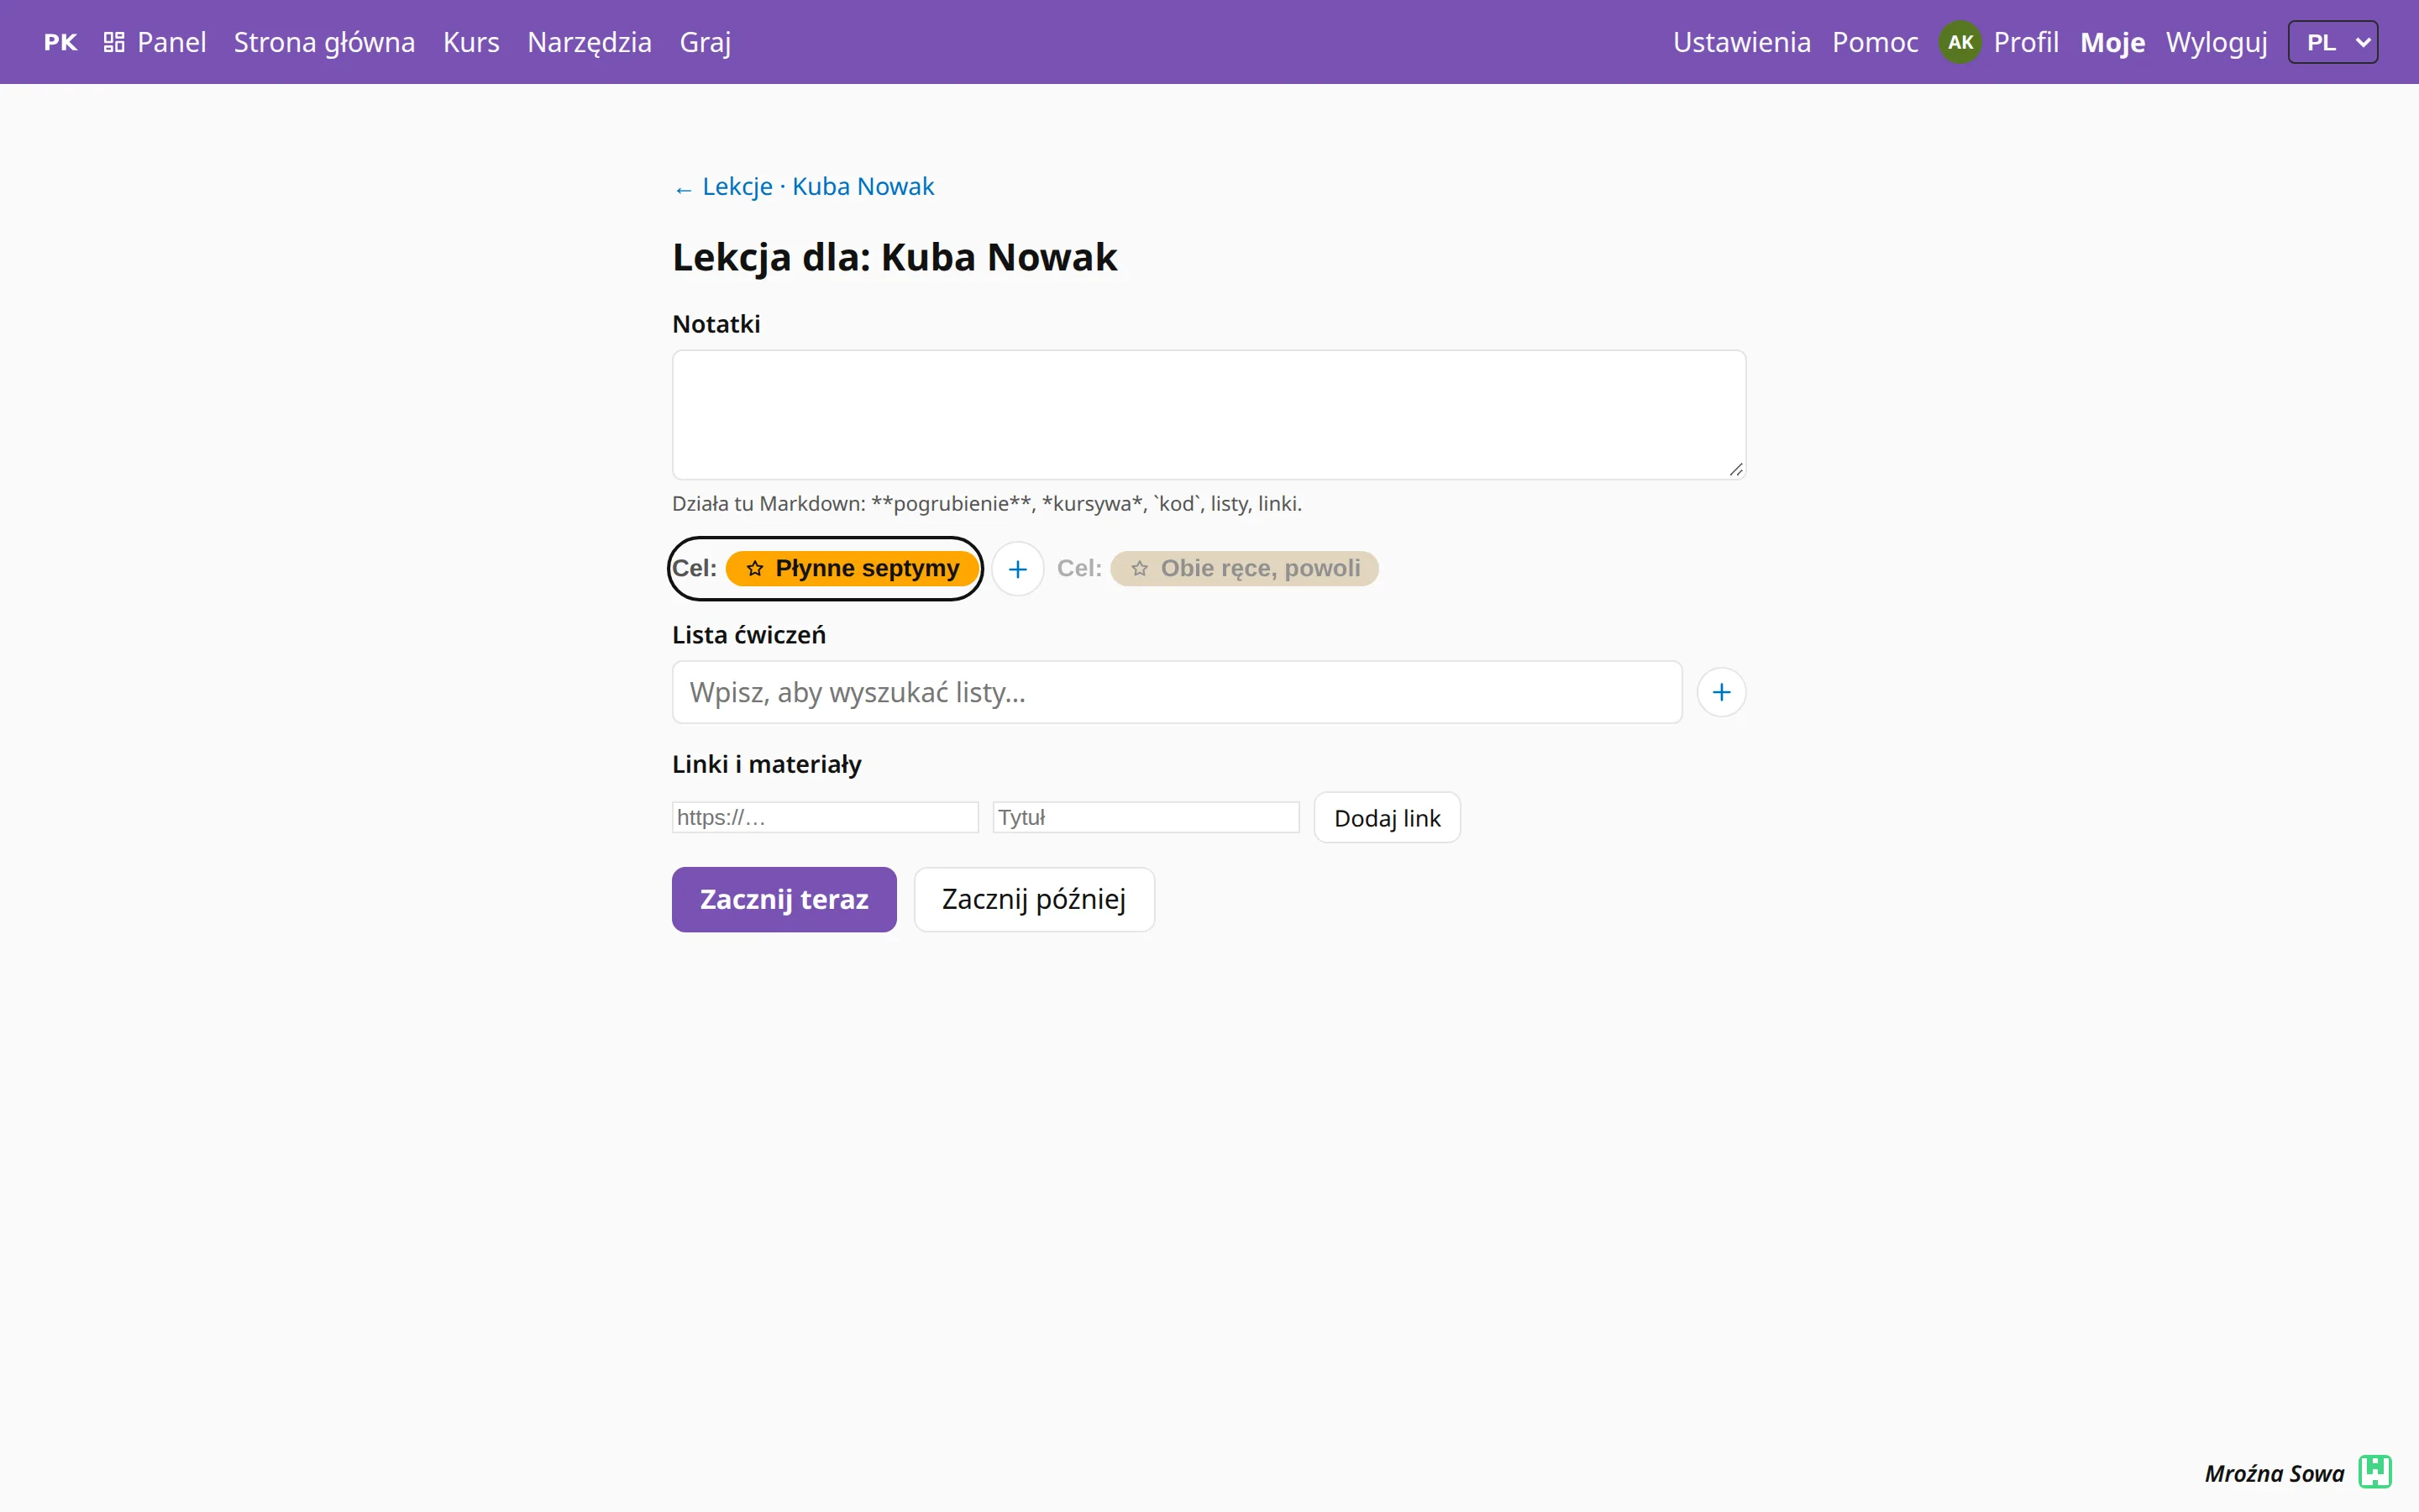Viewport: 2419px width, 1512px height.
Task: Click the Mroźna Sowa text
Action: [x=2274, y=1473]
